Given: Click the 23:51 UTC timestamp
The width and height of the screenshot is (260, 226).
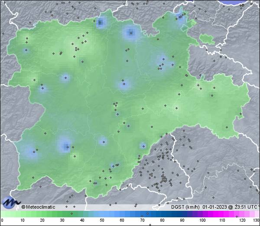Looking at the screenshot, I should click(x=246, y=207).
